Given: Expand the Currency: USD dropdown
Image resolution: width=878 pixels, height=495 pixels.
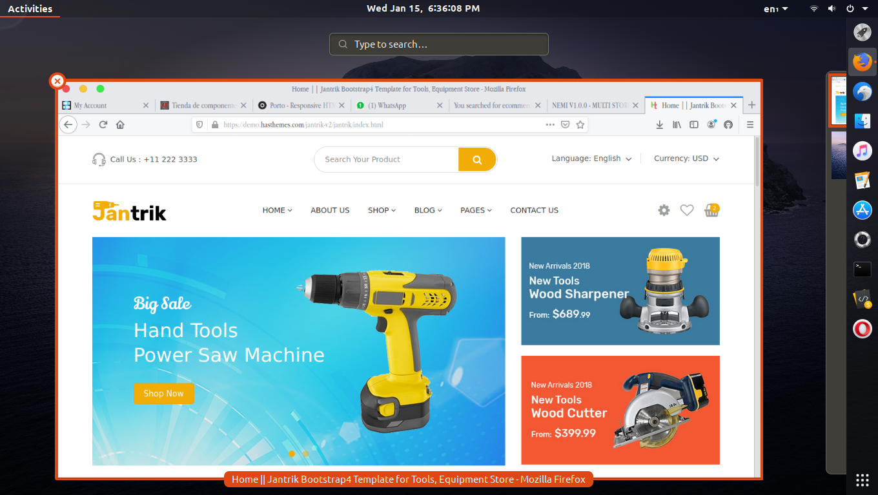Looking at the screenshot, I should 686,159.
